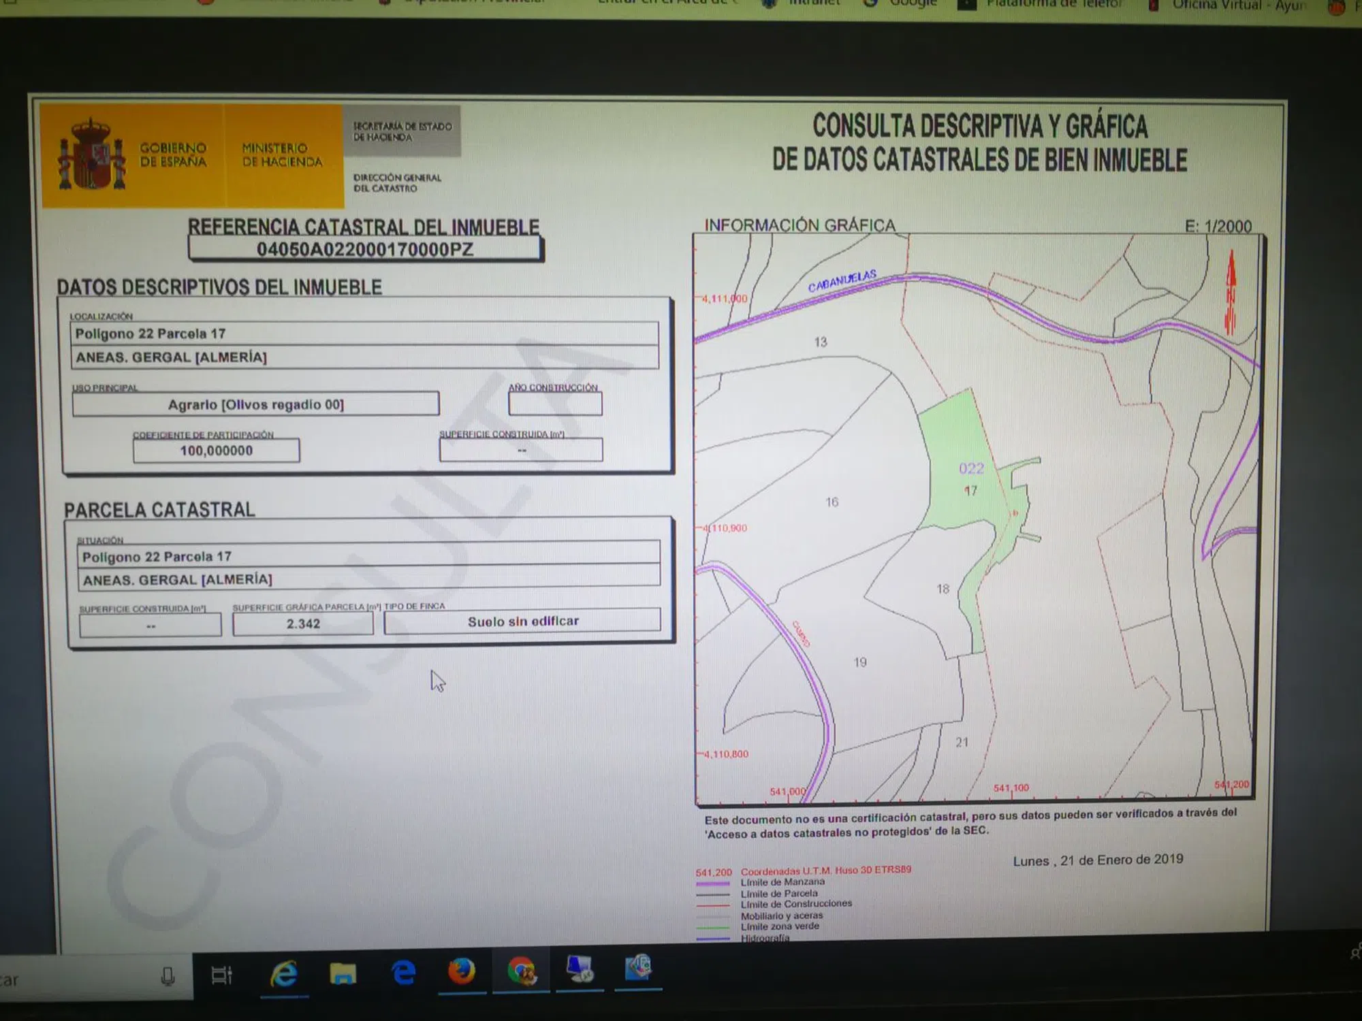Click parcel 19 on the cadastral map
1362x1021 pixels.
pyautogui.click(x=860, y=662)
